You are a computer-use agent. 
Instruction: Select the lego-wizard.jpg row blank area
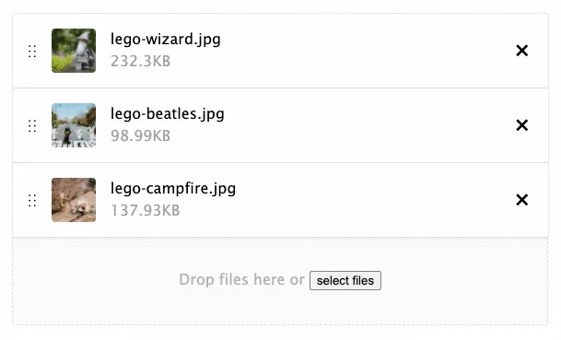click(x=357, y=51)
